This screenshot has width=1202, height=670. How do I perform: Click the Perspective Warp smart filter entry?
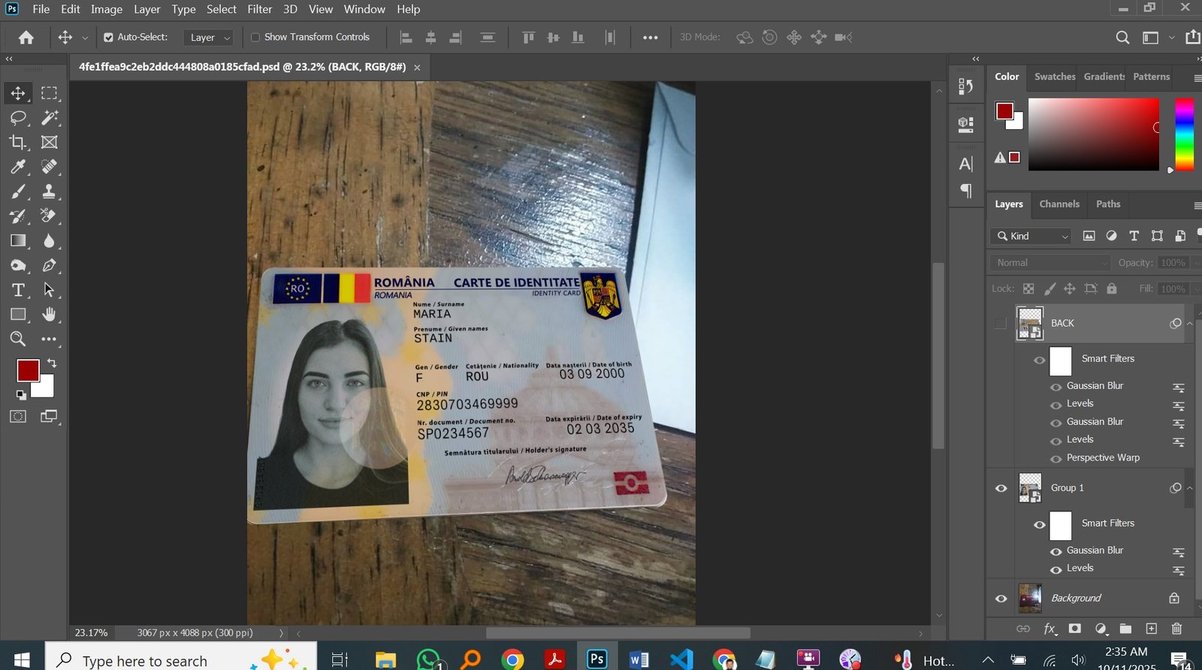tap(1102, 457)
